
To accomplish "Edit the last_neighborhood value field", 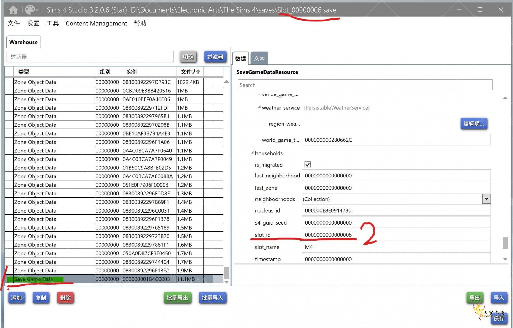I will [x=396, y=176].
